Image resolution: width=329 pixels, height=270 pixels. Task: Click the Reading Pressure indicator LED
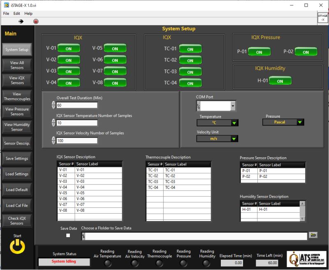click(183, 263)
